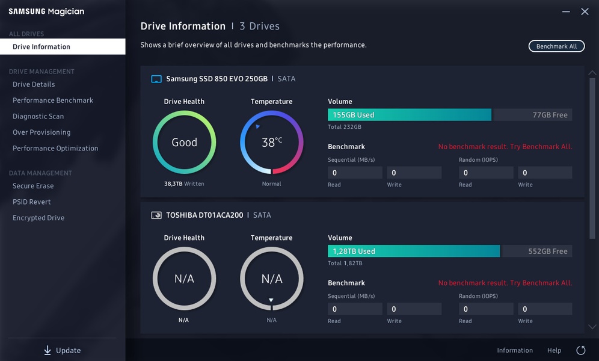Image resolution: width=599 pixels, height=361 pixels.
Task: Open Over Provisioning settings
Action: tap(41, 132)
